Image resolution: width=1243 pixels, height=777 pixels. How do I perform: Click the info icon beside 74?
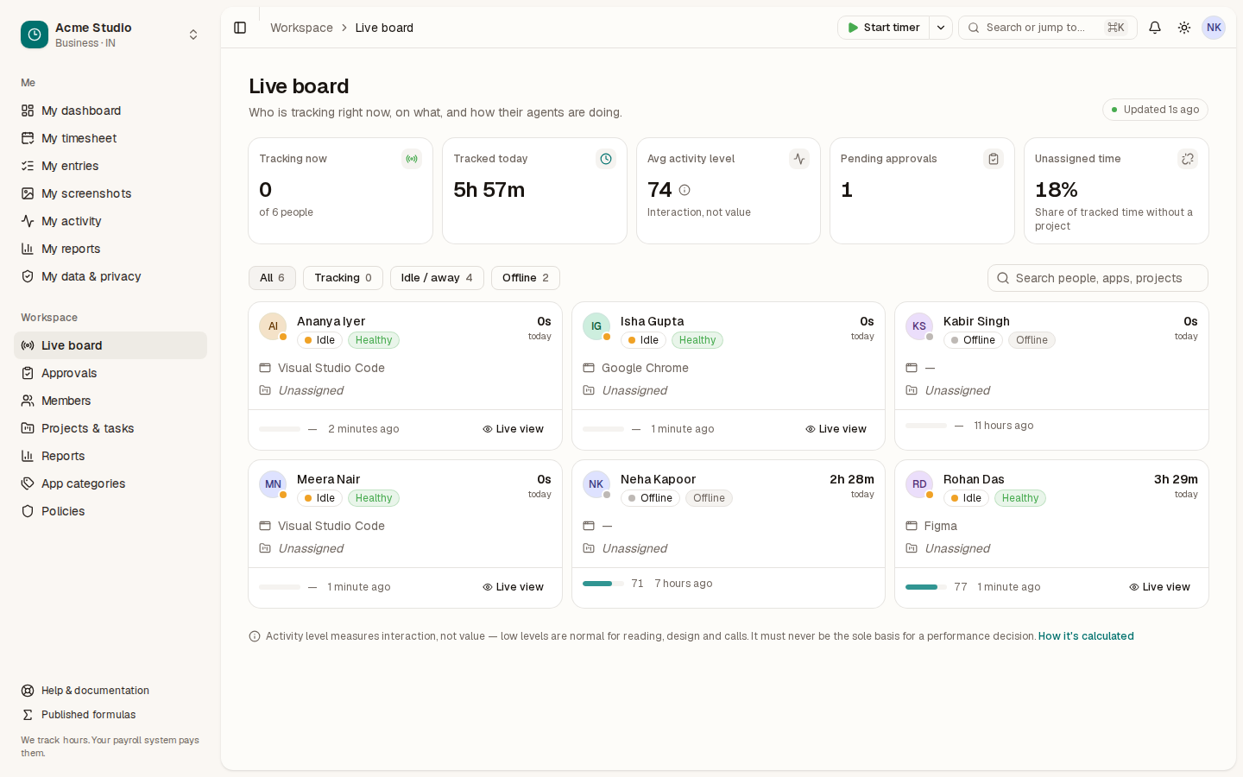click(685, 190)
